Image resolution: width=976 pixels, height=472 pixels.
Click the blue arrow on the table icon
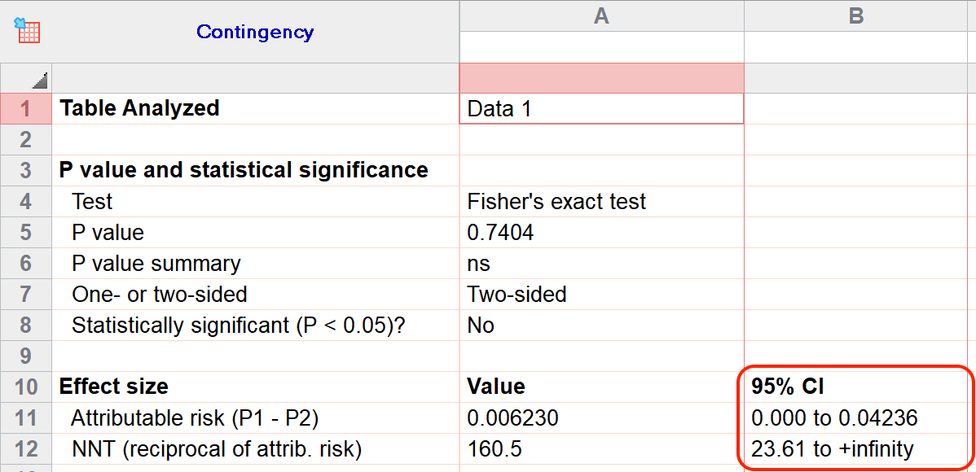point(20,20)
